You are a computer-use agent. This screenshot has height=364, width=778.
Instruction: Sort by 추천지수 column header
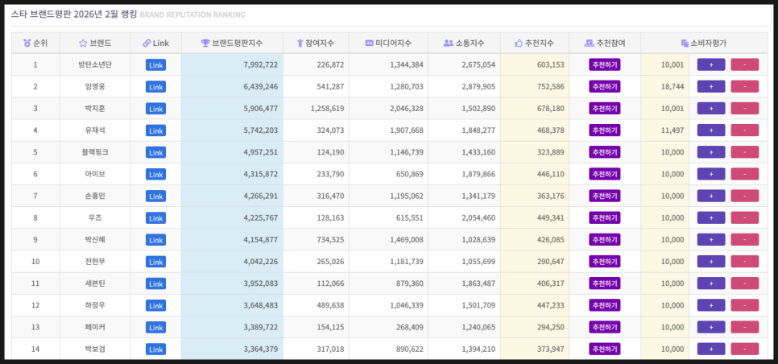coord(535,43)
